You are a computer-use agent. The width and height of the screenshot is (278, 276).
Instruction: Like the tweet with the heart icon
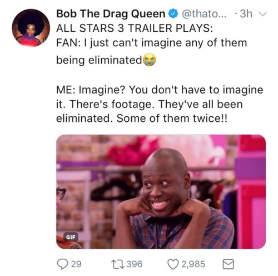pos(173,264)
